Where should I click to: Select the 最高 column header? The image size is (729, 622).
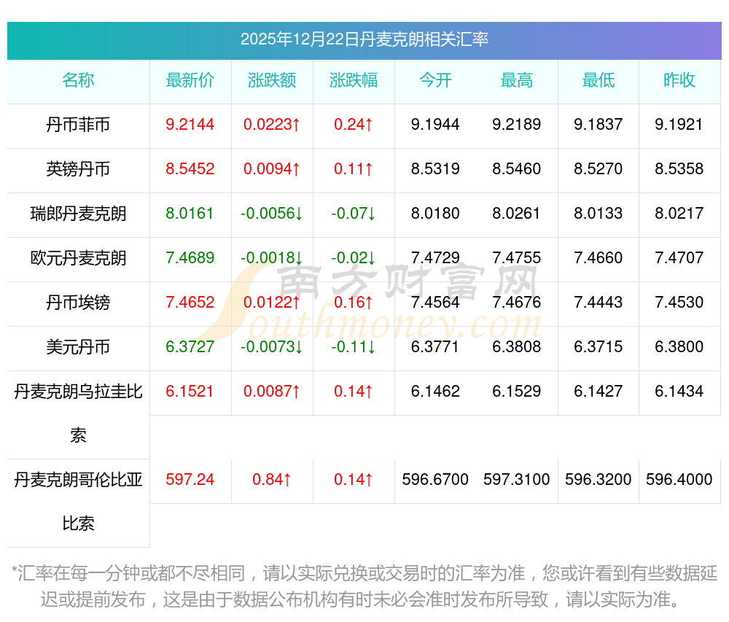click(x=517, y=80)
